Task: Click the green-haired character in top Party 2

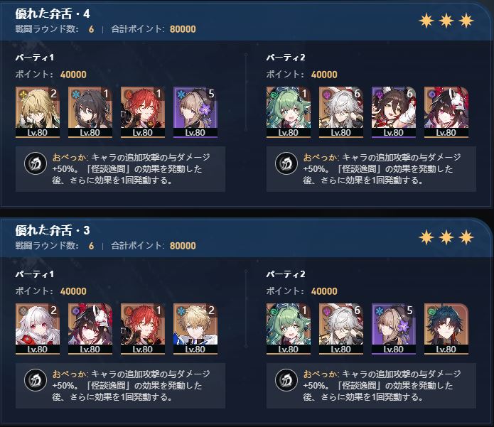Action: pos(289,112)
